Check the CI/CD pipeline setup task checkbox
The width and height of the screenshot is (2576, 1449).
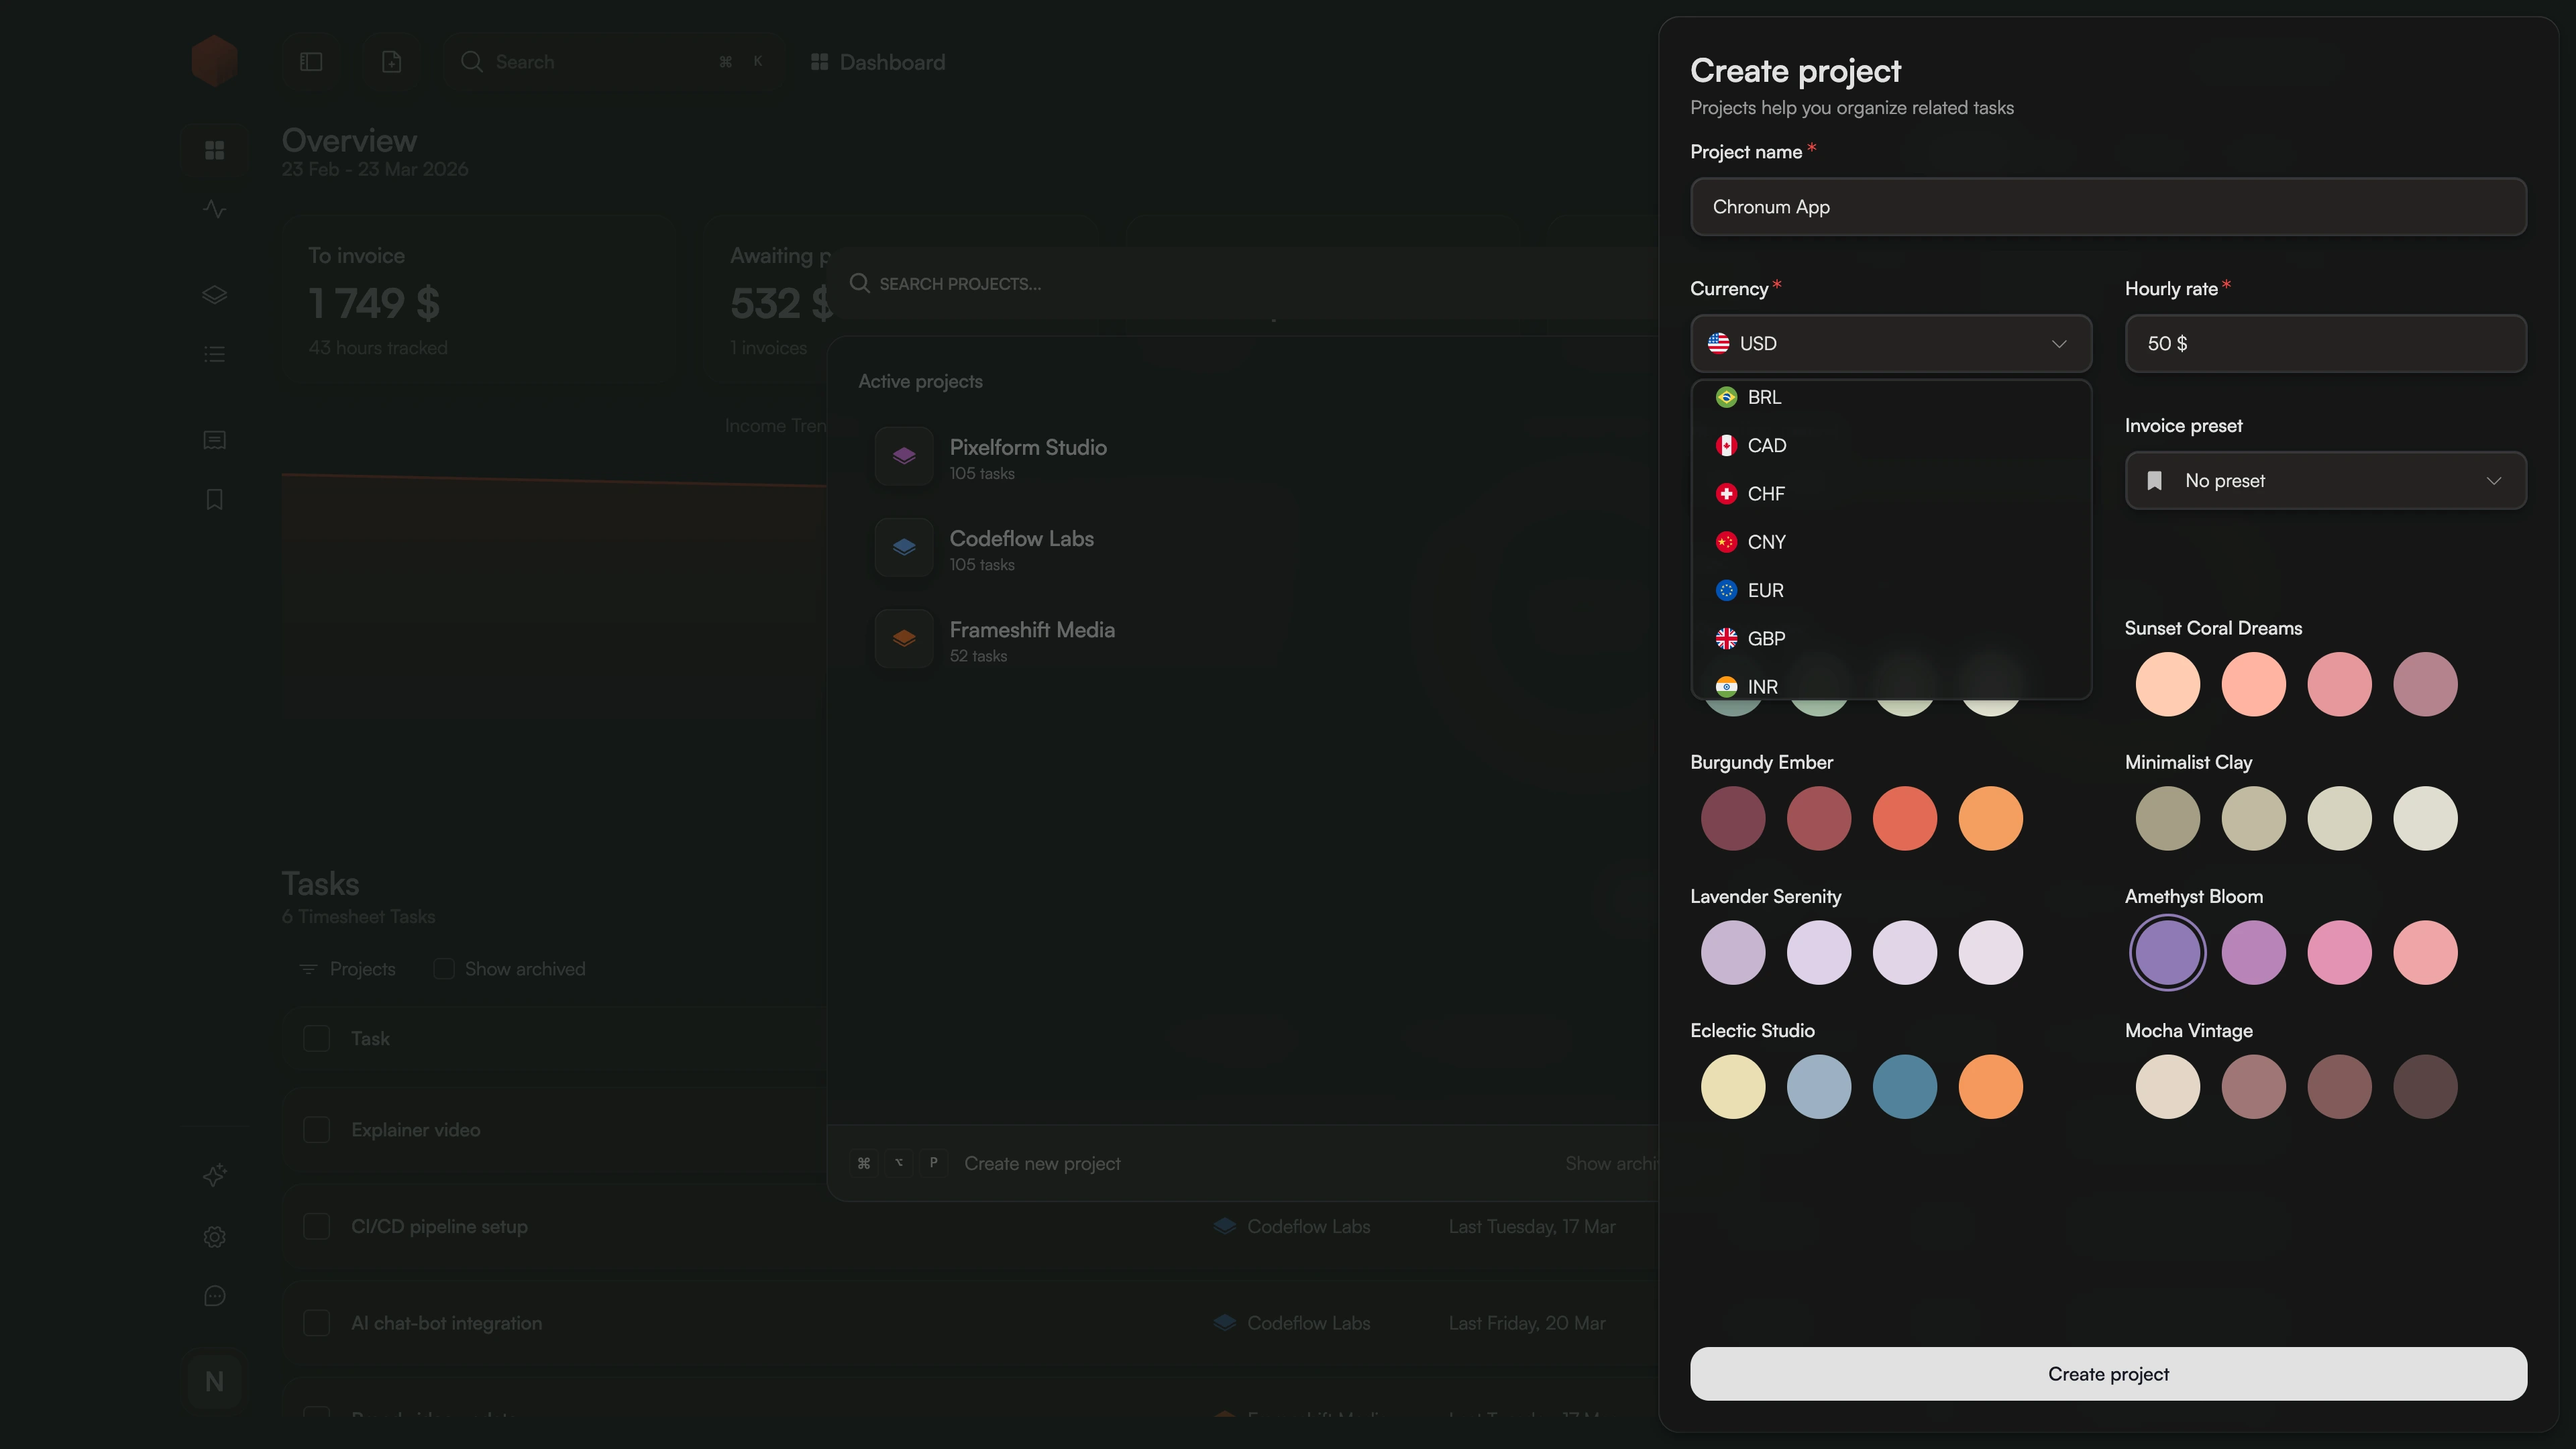coord(317,1225)
